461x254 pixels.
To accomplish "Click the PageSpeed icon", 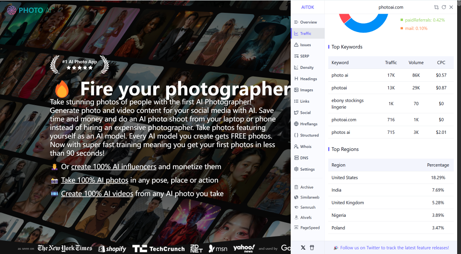I will (296, 227).
